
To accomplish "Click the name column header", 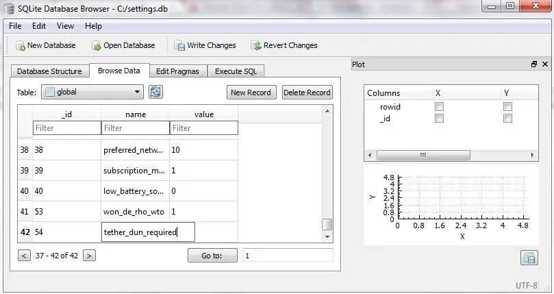I will [136, 114].
